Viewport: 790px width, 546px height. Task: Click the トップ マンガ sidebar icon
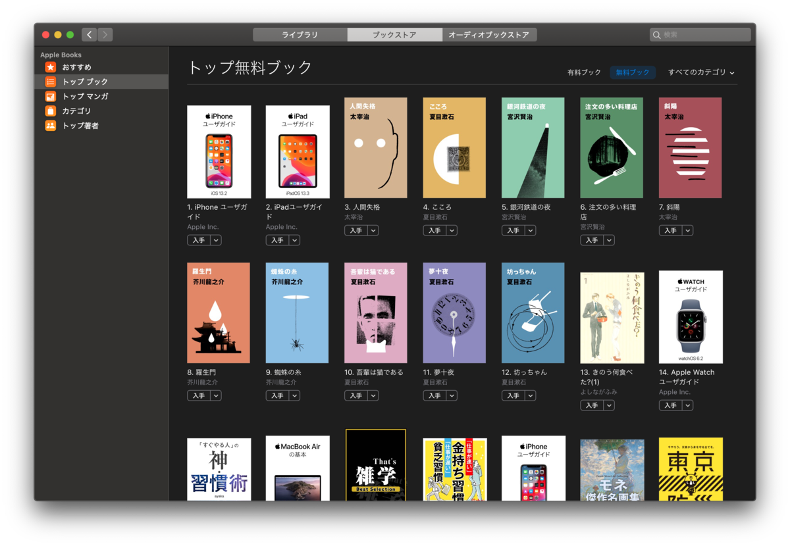click(x=51, y=97)
